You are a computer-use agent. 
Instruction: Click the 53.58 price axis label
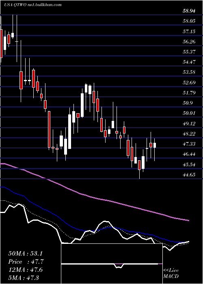189,72
